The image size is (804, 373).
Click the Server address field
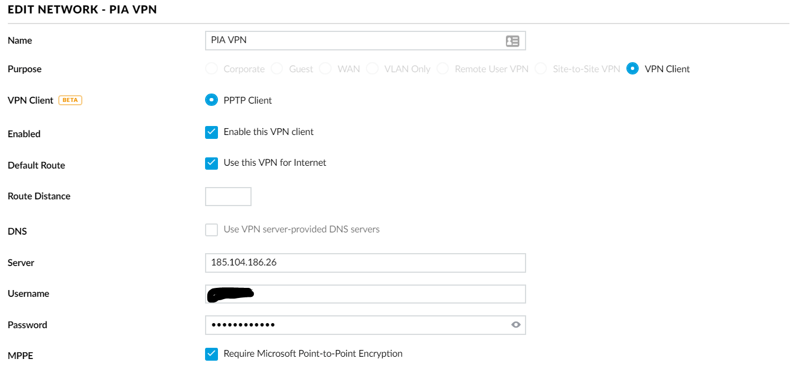(365, 263)
